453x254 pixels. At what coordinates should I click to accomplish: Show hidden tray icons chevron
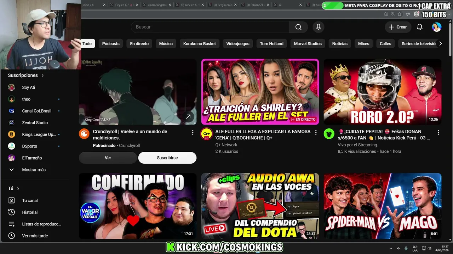click(x=391, y=248)
